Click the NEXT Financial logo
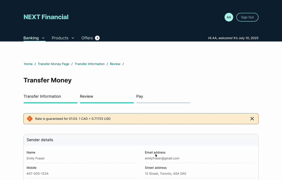Viewport: 282px width, 180px height. [46, 17]
